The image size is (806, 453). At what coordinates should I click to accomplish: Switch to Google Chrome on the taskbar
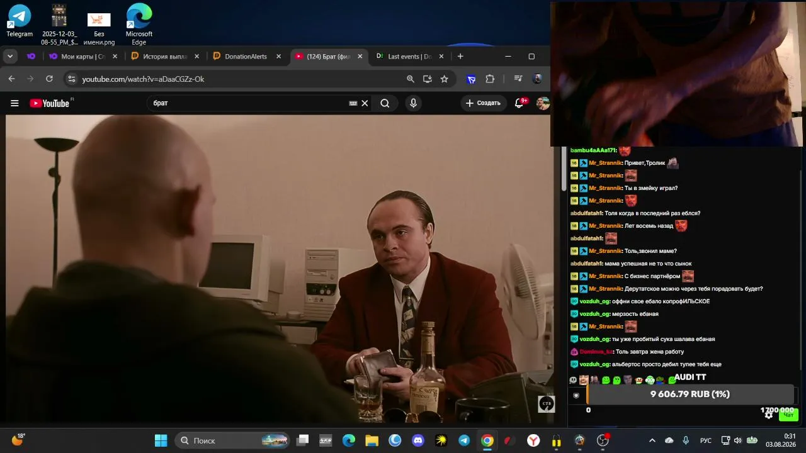coord(487,440)
